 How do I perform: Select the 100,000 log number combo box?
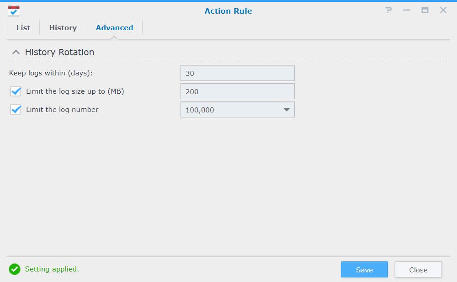pos(238,110)
